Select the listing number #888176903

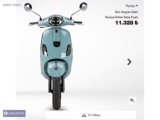point(12,5)
